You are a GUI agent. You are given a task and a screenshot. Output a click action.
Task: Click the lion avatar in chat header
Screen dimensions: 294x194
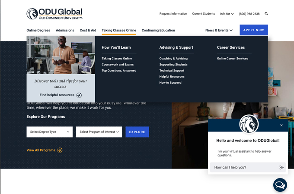pyautogui.click(x=249, y=124)
